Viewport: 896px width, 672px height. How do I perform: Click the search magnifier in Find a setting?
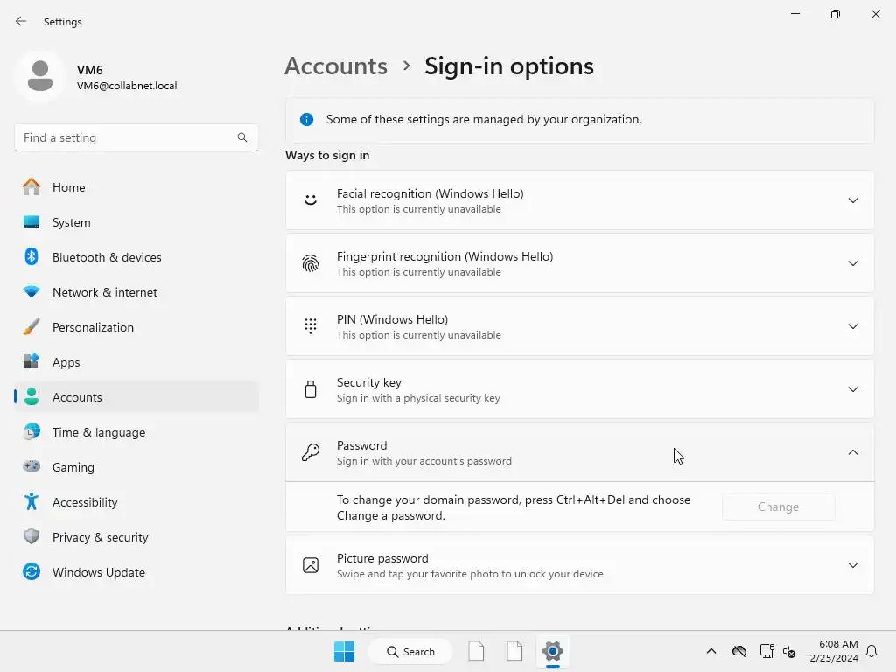pos(242,137)
